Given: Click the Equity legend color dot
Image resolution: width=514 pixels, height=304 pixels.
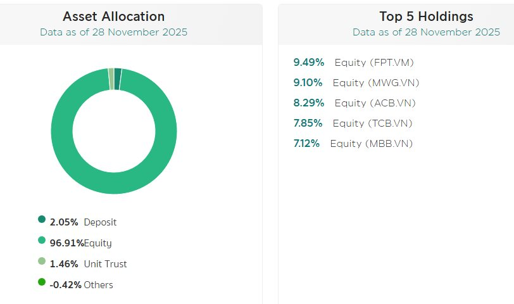Looking at the screenshot, I should point(42,241).
